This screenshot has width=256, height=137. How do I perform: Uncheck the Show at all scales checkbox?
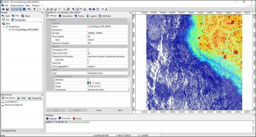pyautogui.click(x=89, y=53)
